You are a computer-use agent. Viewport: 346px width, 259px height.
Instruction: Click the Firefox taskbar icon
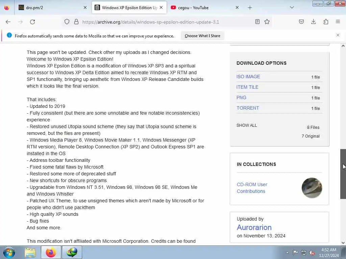click(51, 252)
